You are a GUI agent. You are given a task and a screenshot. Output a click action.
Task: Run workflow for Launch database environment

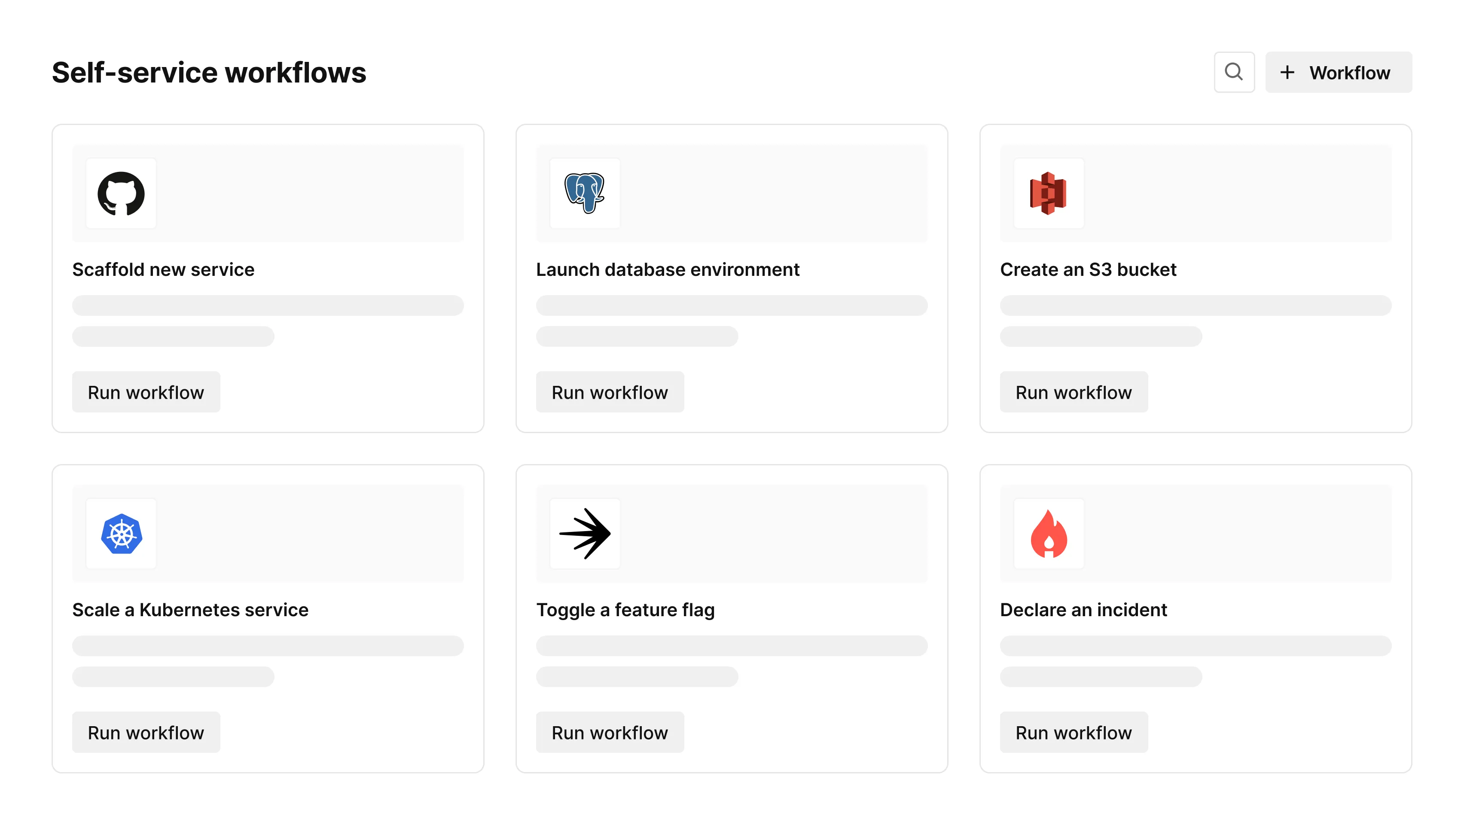610,392
